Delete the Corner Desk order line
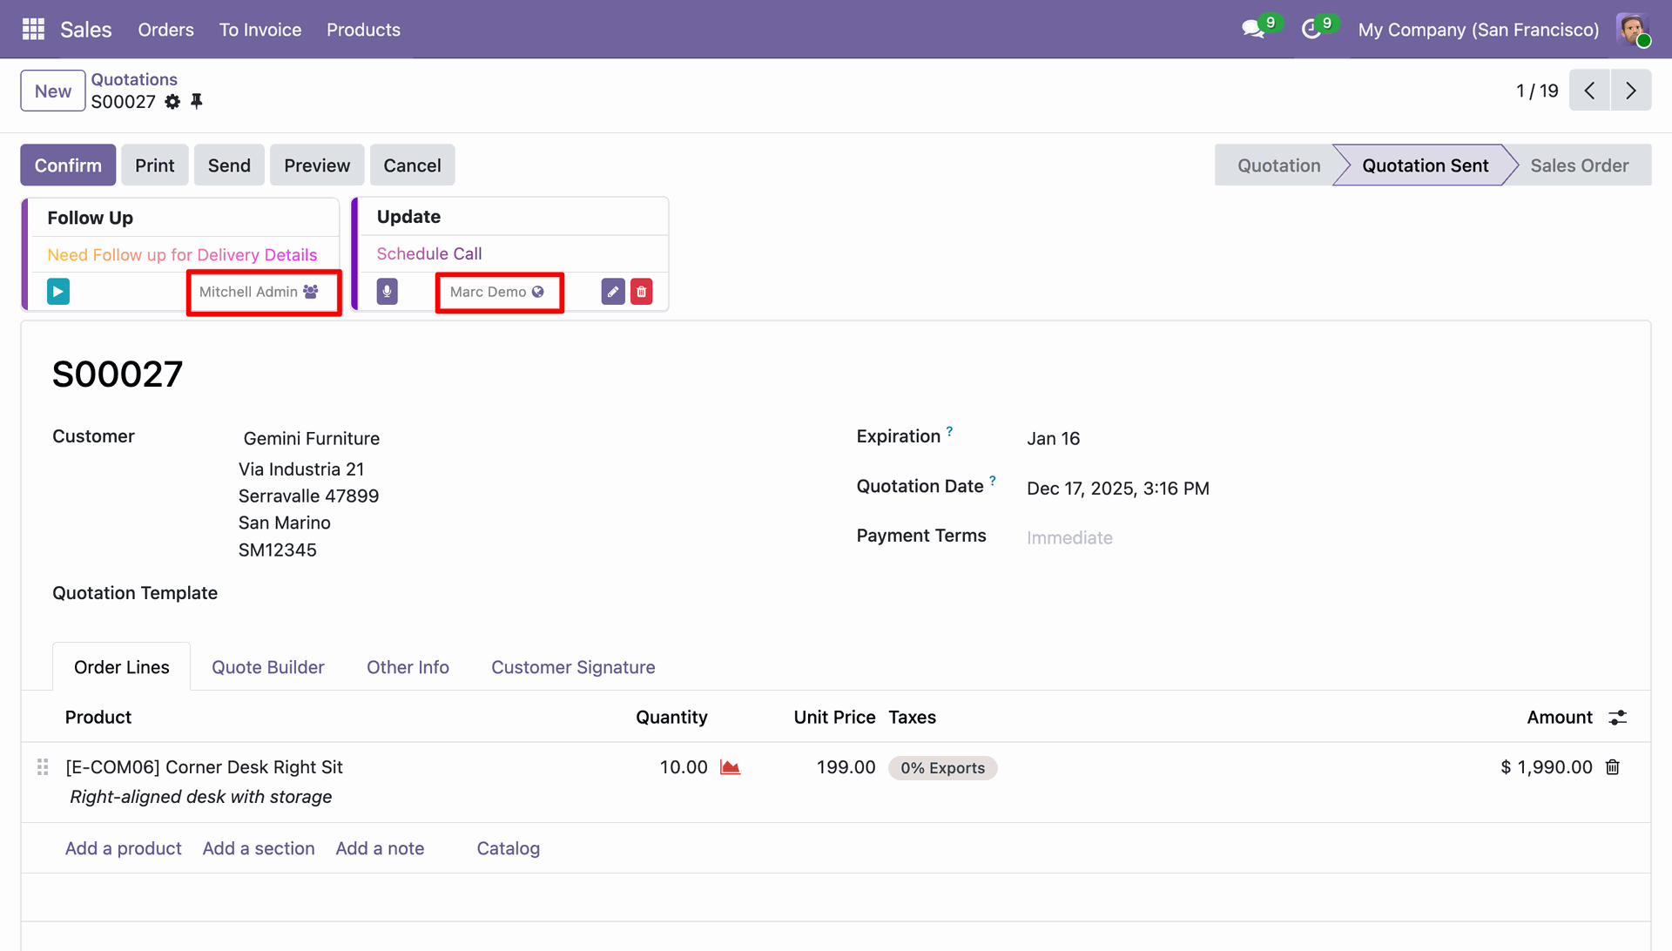Screen dimensions: 1672x951 point(1613,767)
